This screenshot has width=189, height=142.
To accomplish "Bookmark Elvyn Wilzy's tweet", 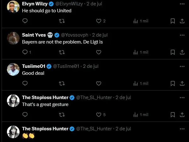I will [x=173, y=21].
